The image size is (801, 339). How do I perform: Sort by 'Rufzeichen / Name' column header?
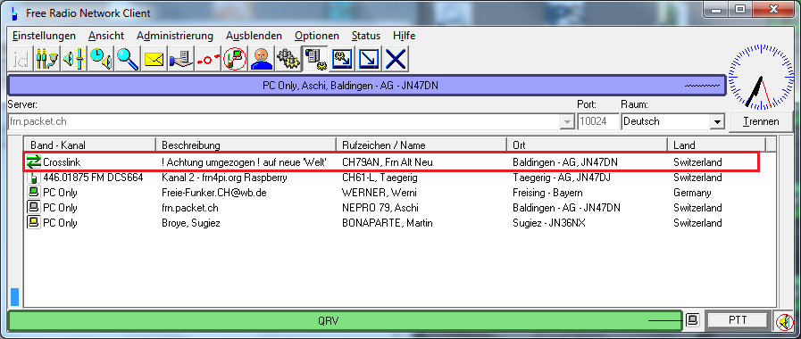coord(421,145)
